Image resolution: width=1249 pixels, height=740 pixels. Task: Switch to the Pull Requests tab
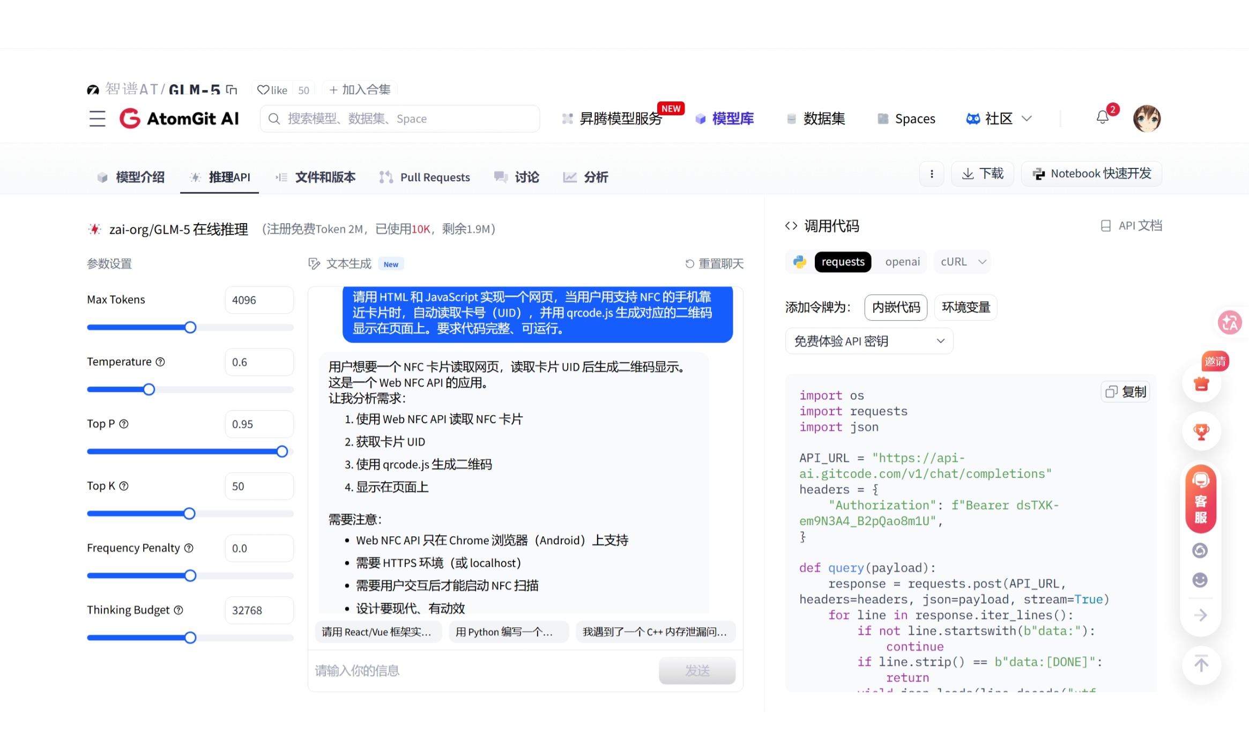425,177
